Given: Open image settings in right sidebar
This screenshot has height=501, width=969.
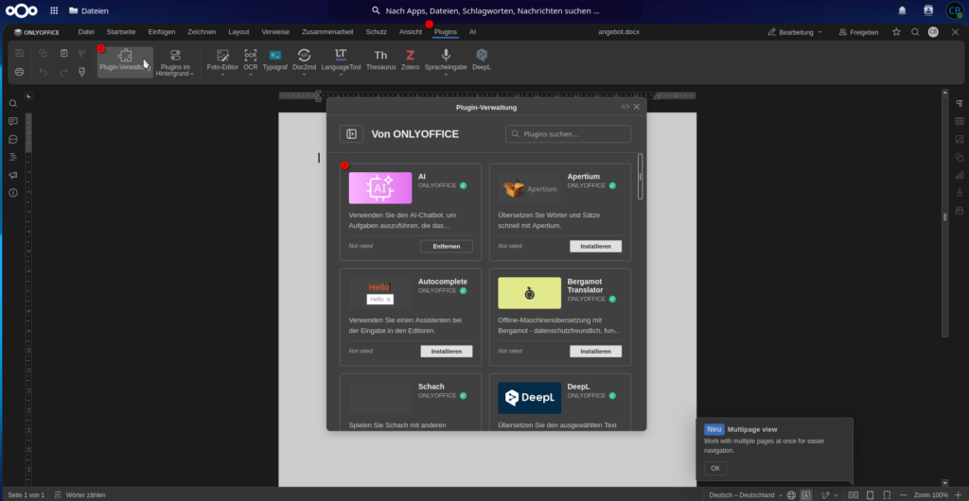Looking at the screenshot, I should (x=960, y=139).
